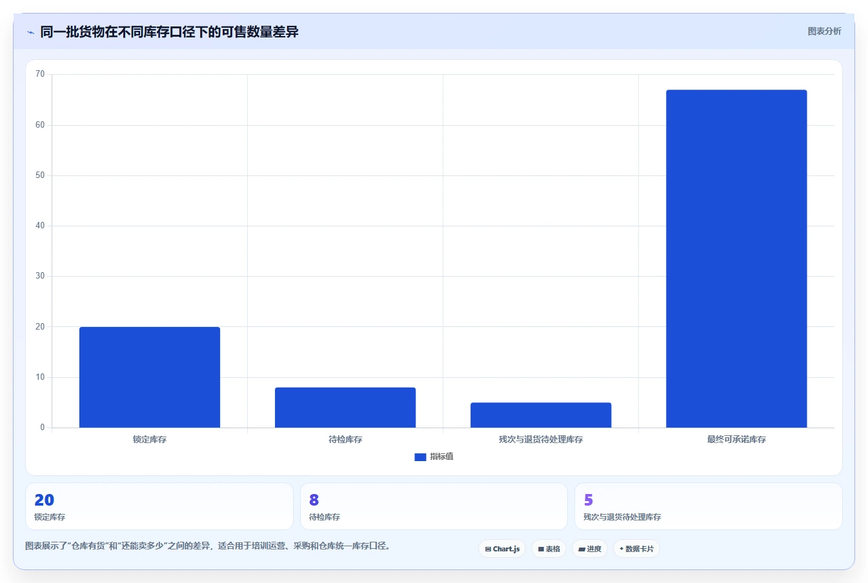
Task: Click the 锁定库存 bar in chart
Action: tap(150, 377)
